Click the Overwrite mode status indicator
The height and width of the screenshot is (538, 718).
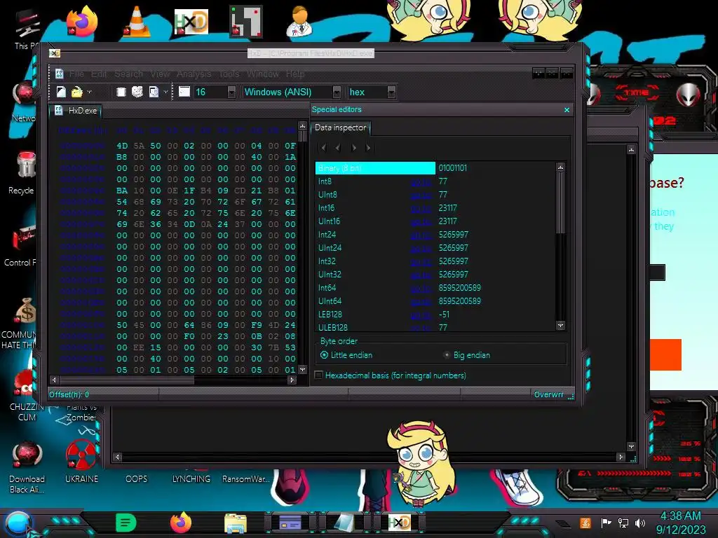(x=548, y=394)
